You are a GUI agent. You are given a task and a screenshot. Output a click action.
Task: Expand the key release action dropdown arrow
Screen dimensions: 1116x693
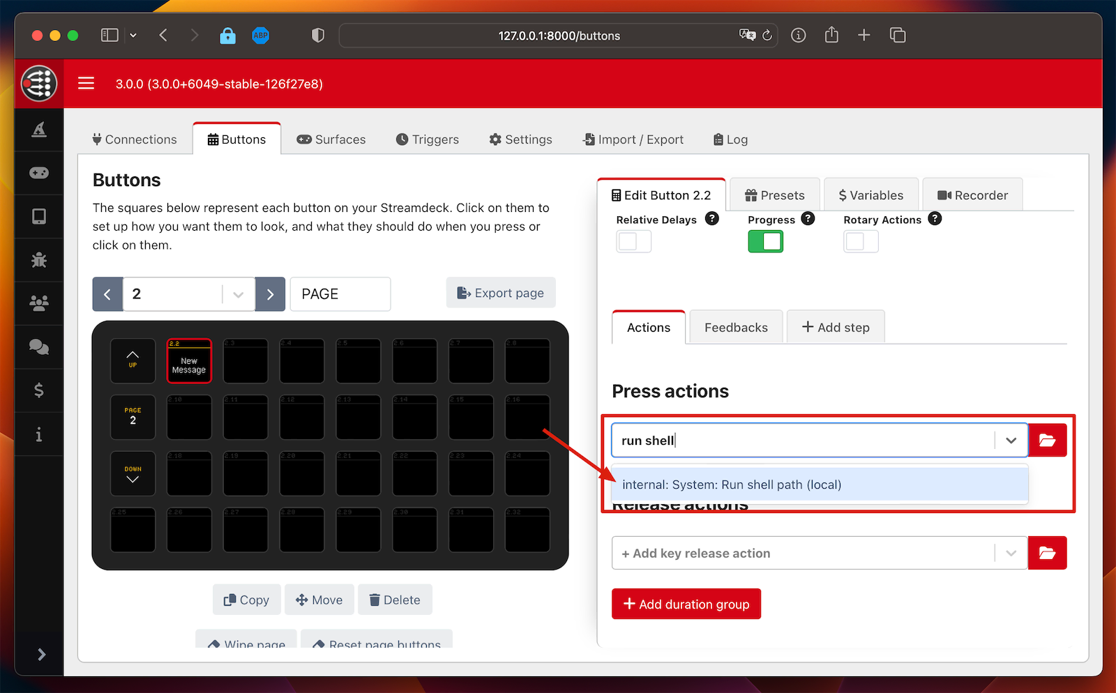click(1011, 553)
